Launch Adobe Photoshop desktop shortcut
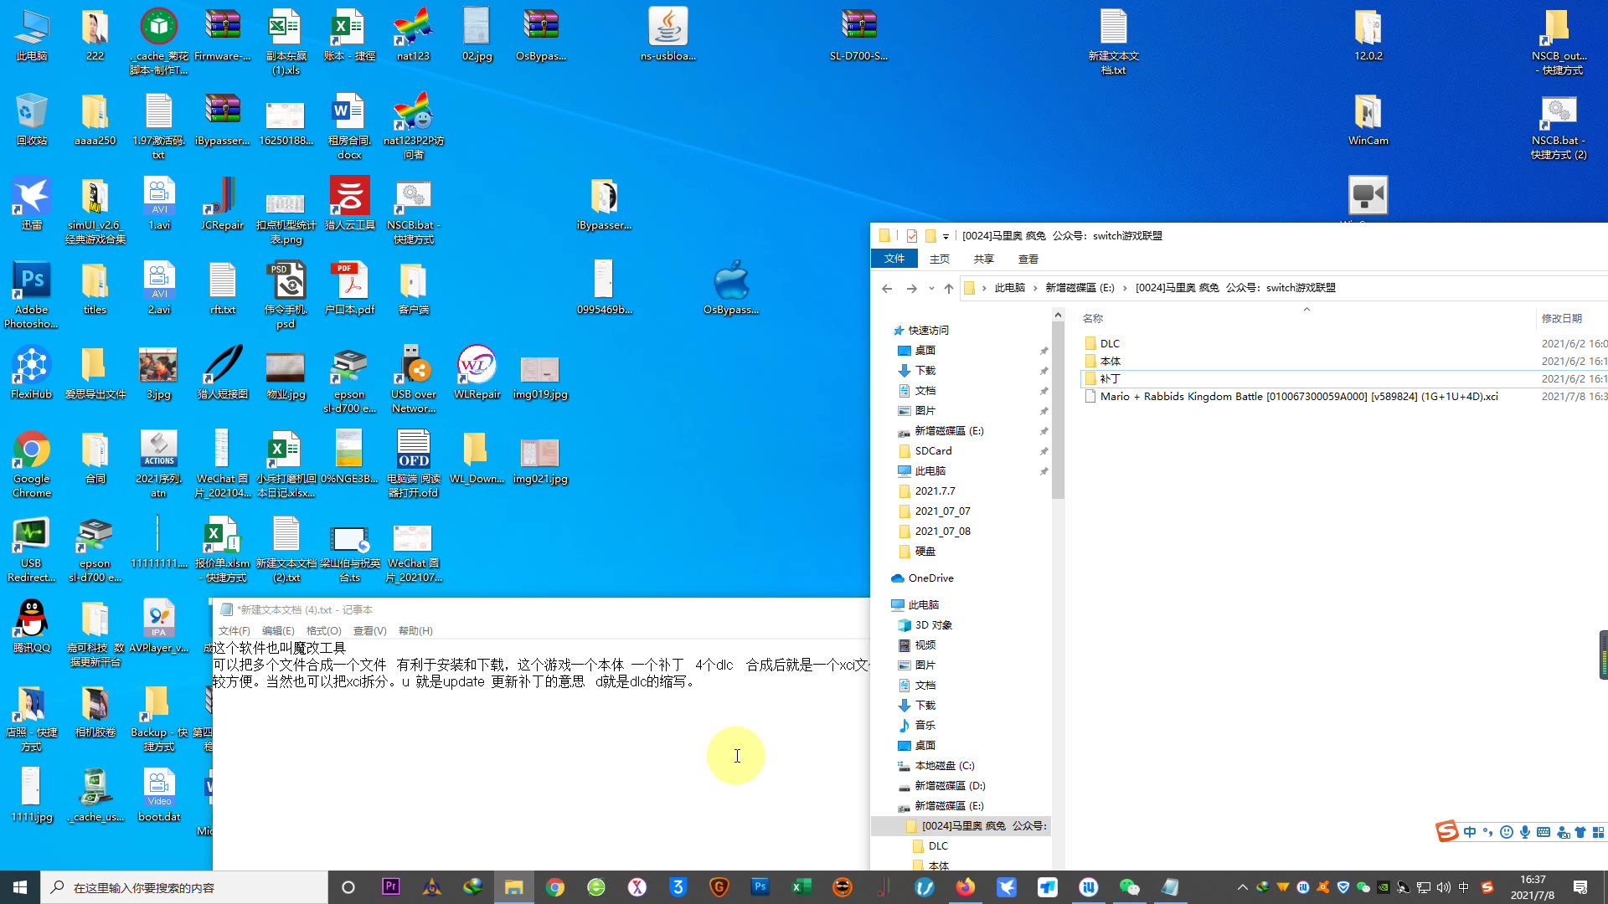Image resolution: width=1608 pixels, height=904 pixels. [32, 295]
